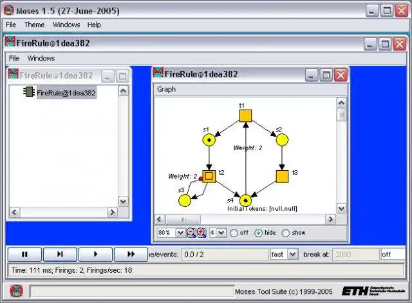Open the 80% zoom dropdown
Viewport: 412px width, 303px height.
(180, 233)
